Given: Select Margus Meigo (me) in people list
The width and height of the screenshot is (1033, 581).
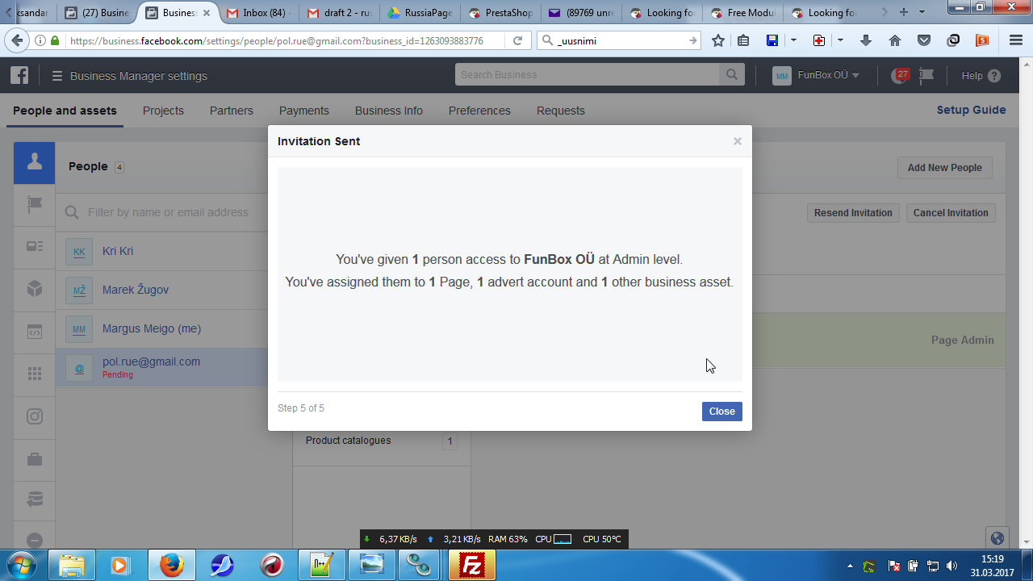Looking at the screenshot, I should point(161,328).
